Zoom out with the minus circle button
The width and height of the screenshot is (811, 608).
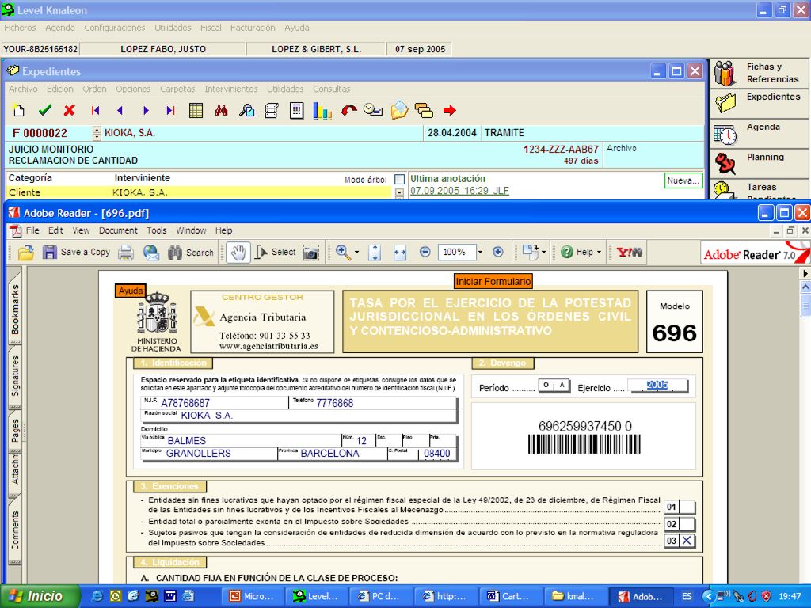(425, 252)
